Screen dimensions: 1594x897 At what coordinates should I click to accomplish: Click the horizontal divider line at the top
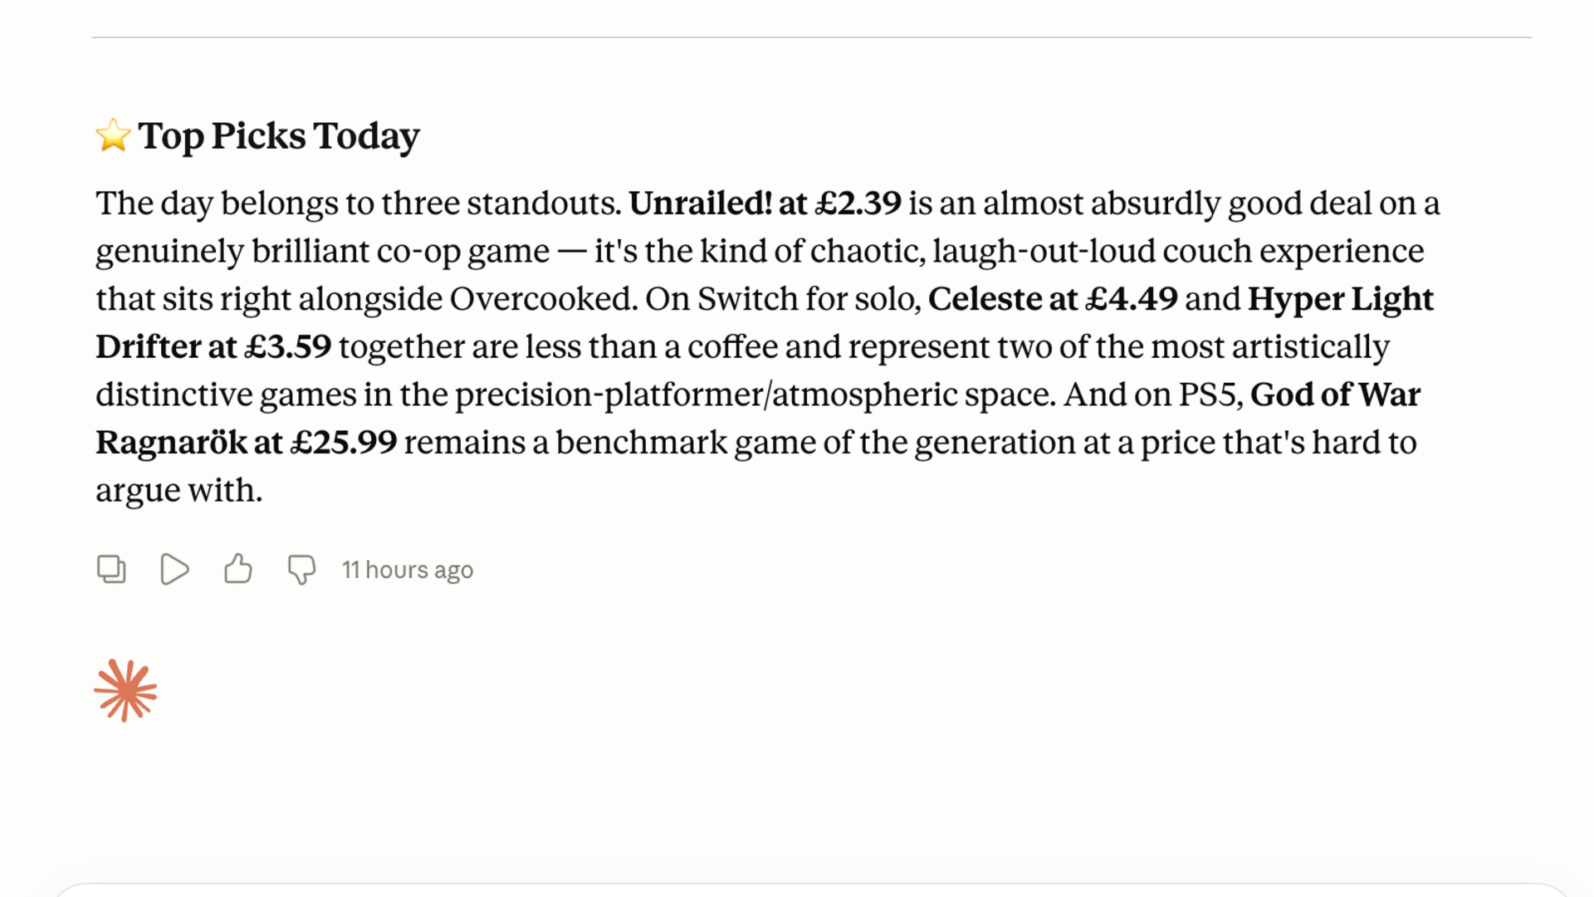click(811, 37)
